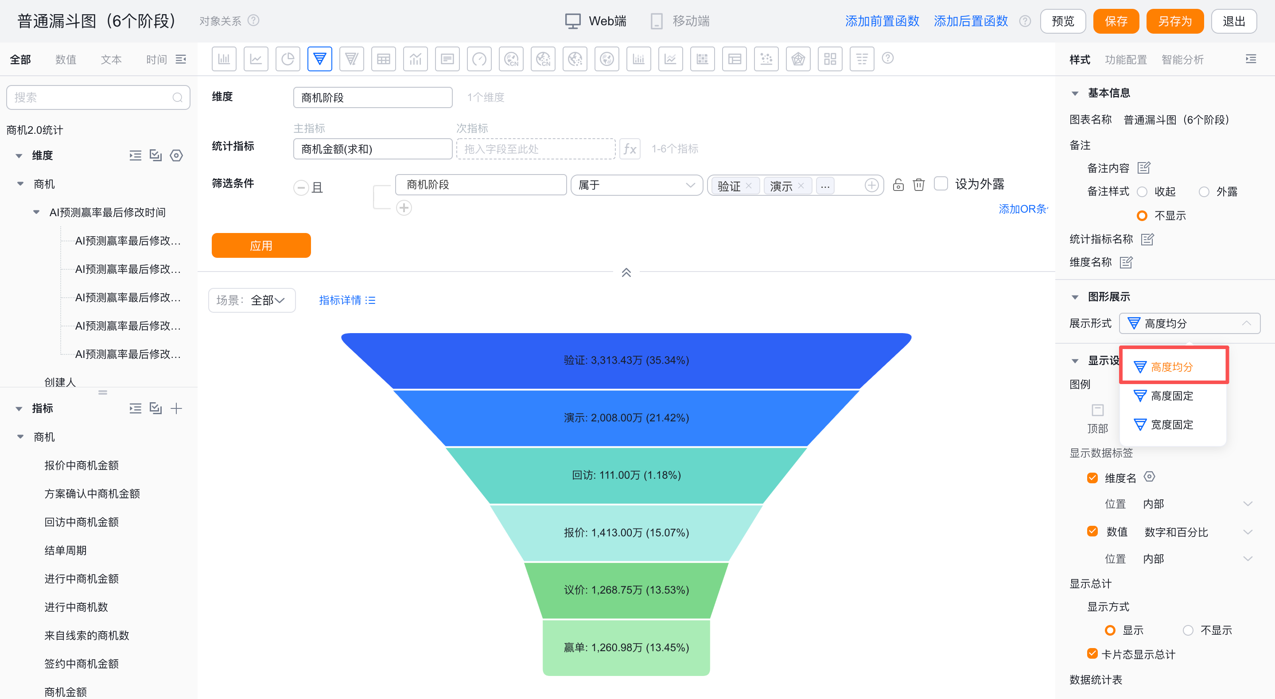
Task: Select the scatter chart type icon
Action: (x=766, y=59)
